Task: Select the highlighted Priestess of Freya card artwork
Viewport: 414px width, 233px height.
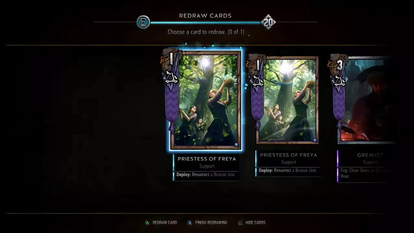Action: pyautogui.click(x=206, y=100)
